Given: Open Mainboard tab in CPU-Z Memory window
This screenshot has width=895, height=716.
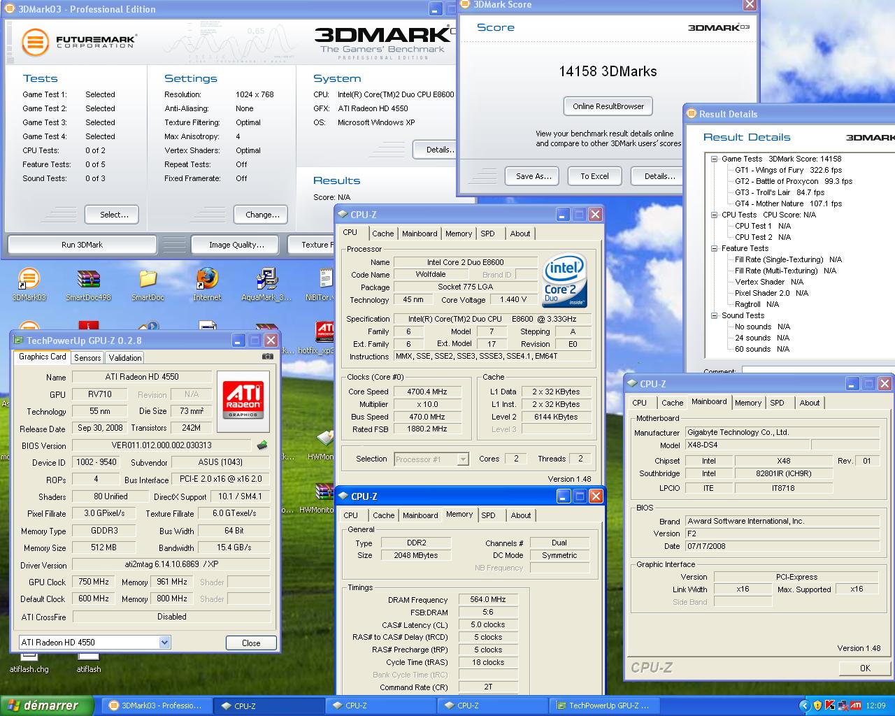Looking at the screenshot, I should 420,515.
